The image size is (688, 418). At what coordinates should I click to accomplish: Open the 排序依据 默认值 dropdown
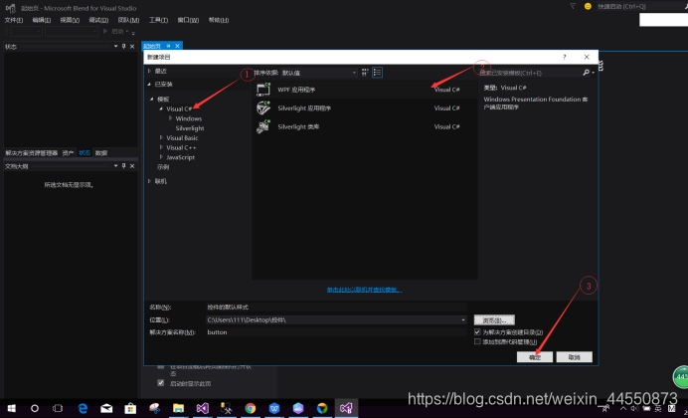coord(319,73)
